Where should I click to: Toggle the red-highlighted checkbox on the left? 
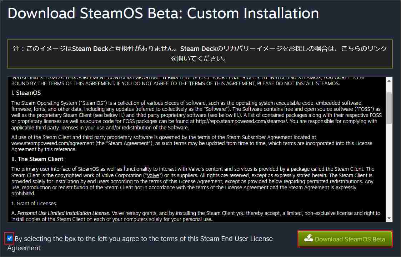tap(9, 238)
